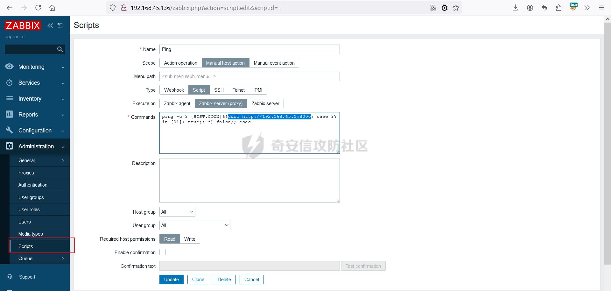Select Write for required host permissions
Image resolution: width=611 pixels, height=291 pixels.
pos(190,239)
